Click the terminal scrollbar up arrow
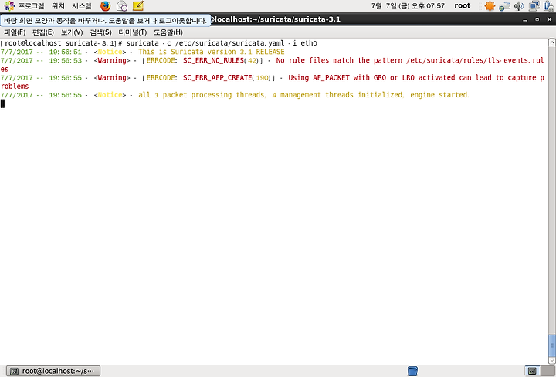 click(551, 42)
